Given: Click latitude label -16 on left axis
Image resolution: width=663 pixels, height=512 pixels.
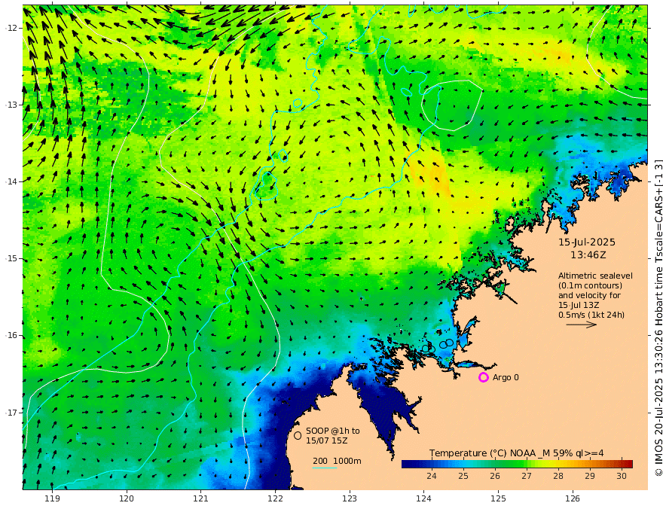Looking at the screenshot, I should (11, 335).
